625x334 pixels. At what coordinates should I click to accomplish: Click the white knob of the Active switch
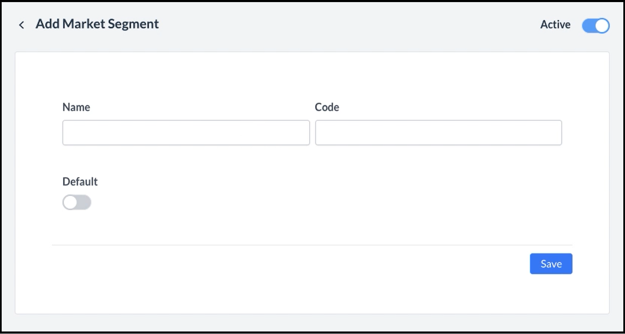[602, 26]
